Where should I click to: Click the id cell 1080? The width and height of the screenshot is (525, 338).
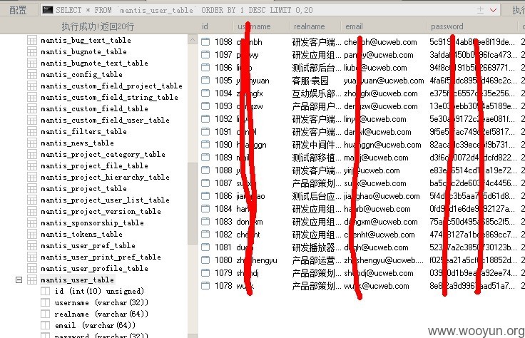pyautogui.click(x=223, y=260)
